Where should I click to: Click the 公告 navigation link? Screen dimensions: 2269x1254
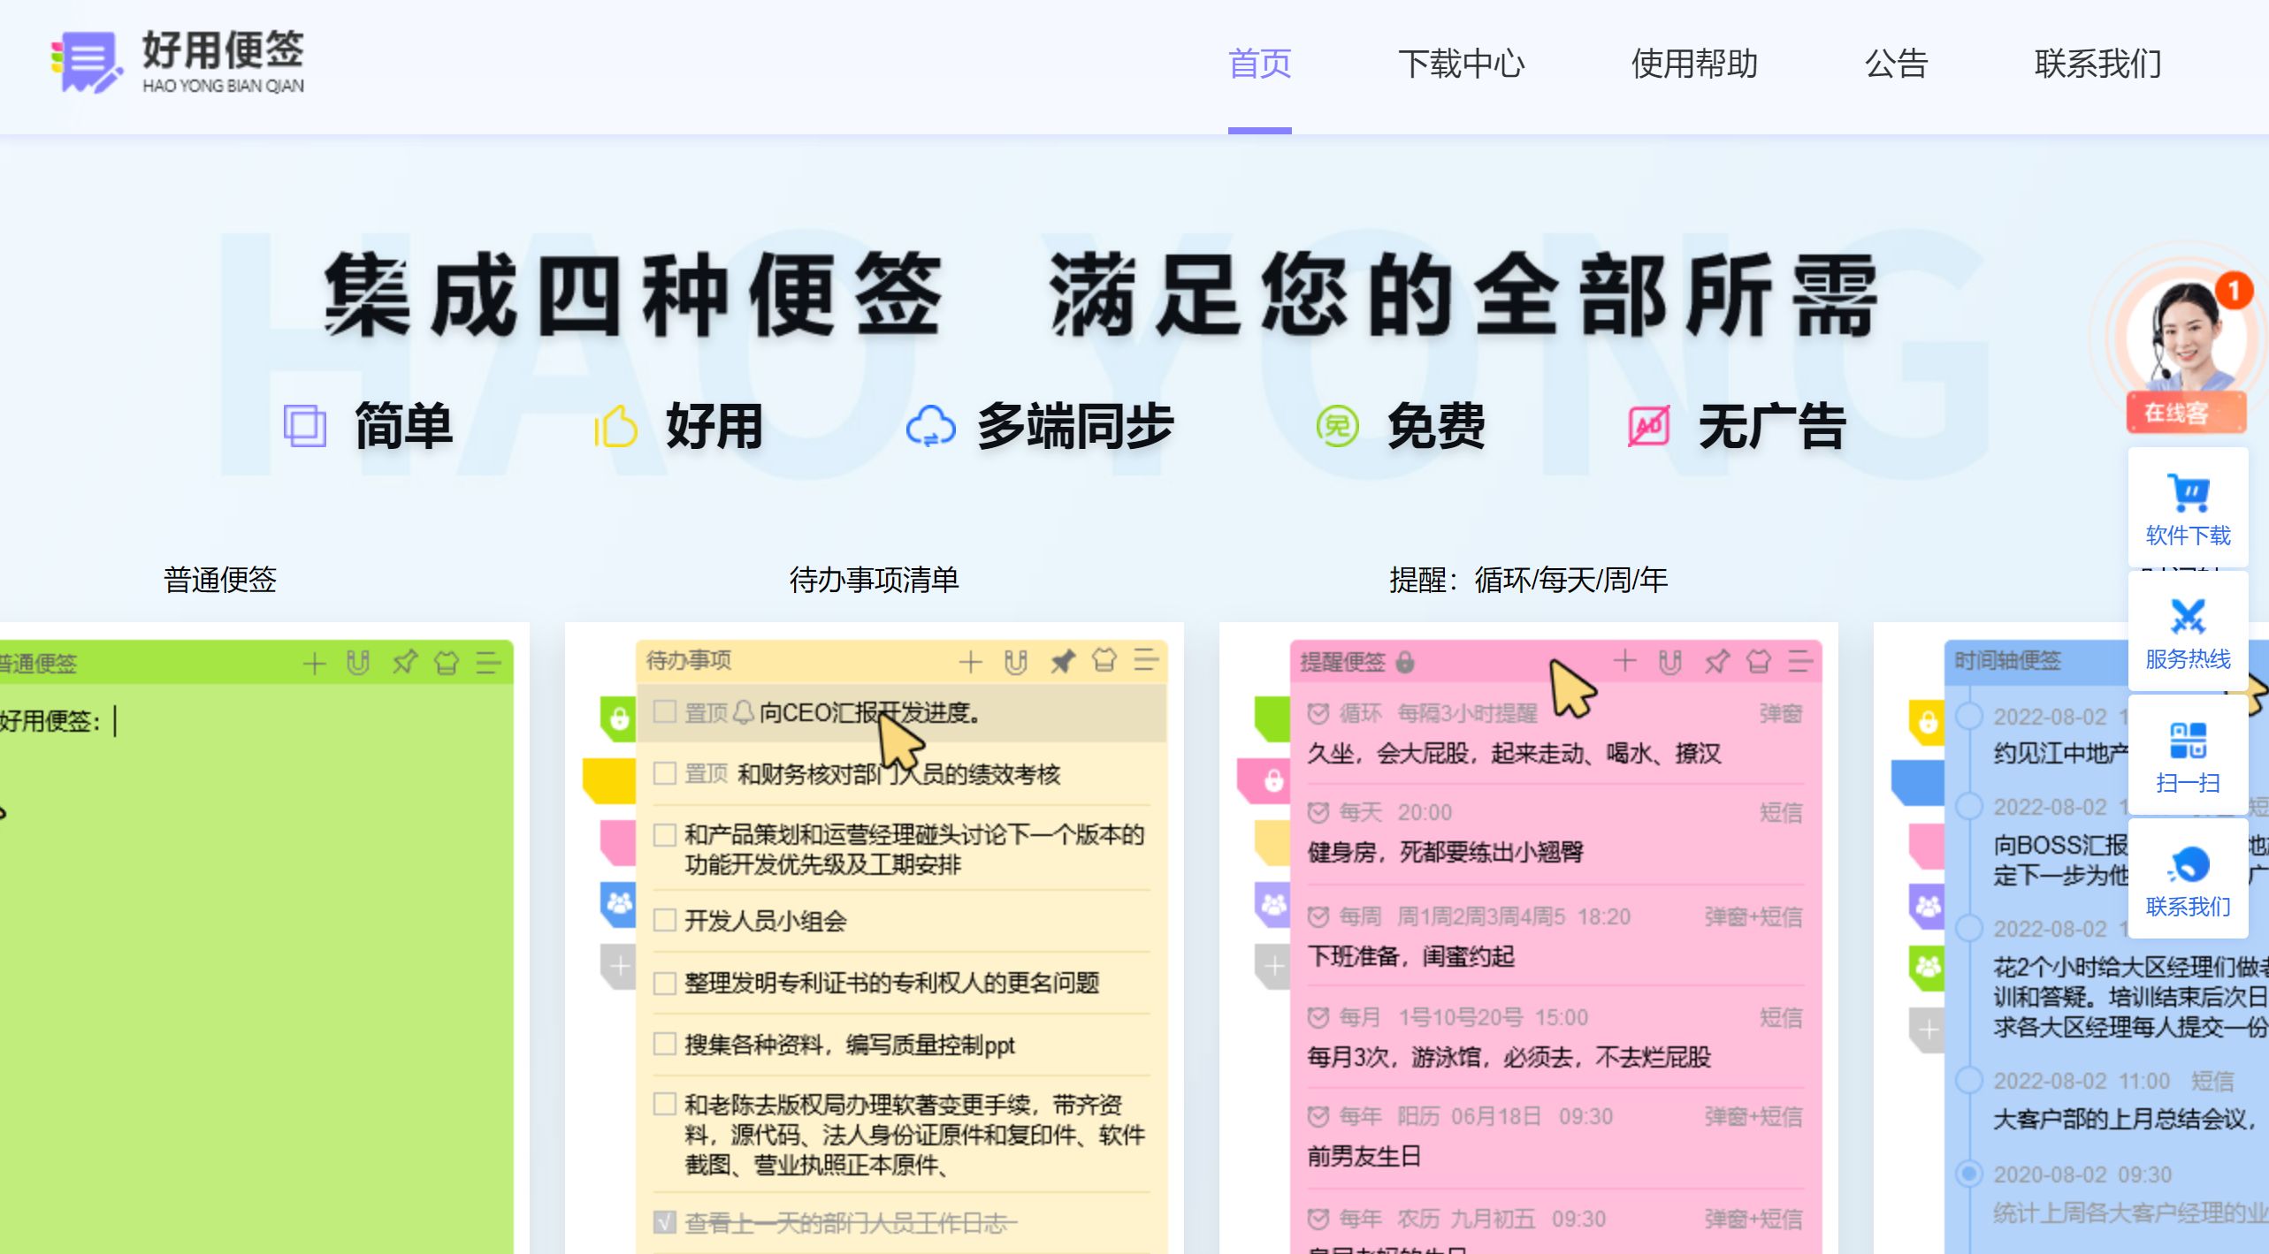pos(1896,64)
